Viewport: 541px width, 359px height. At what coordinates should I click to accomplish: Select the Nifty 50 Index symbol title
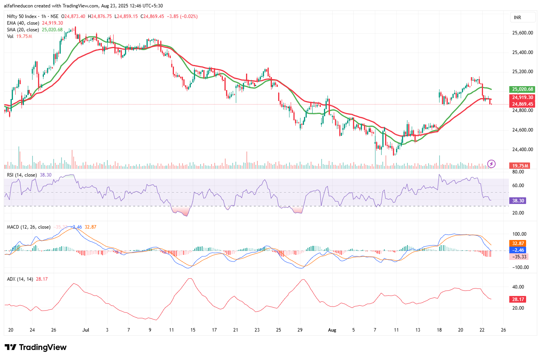coord(22,16)
